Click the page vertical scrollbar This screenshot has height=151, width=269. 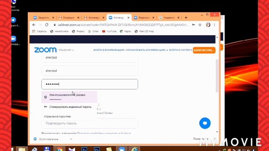[x=217, y=75]
